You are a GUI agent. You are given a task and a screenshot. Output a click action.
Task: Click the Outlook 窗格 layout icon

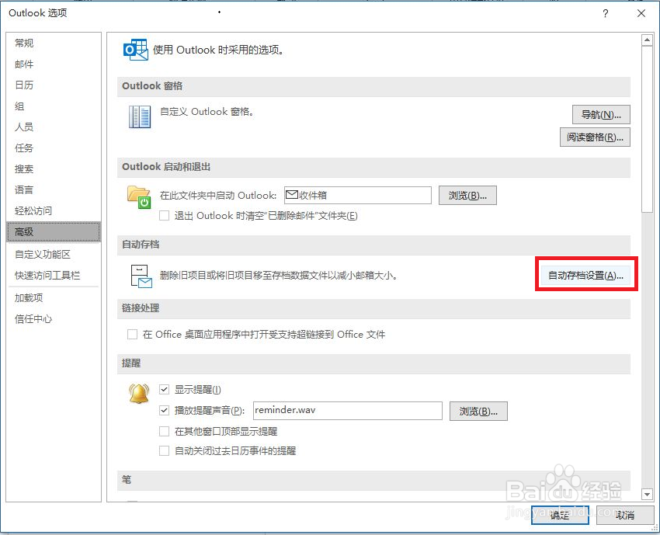click(x=140, y=116)
